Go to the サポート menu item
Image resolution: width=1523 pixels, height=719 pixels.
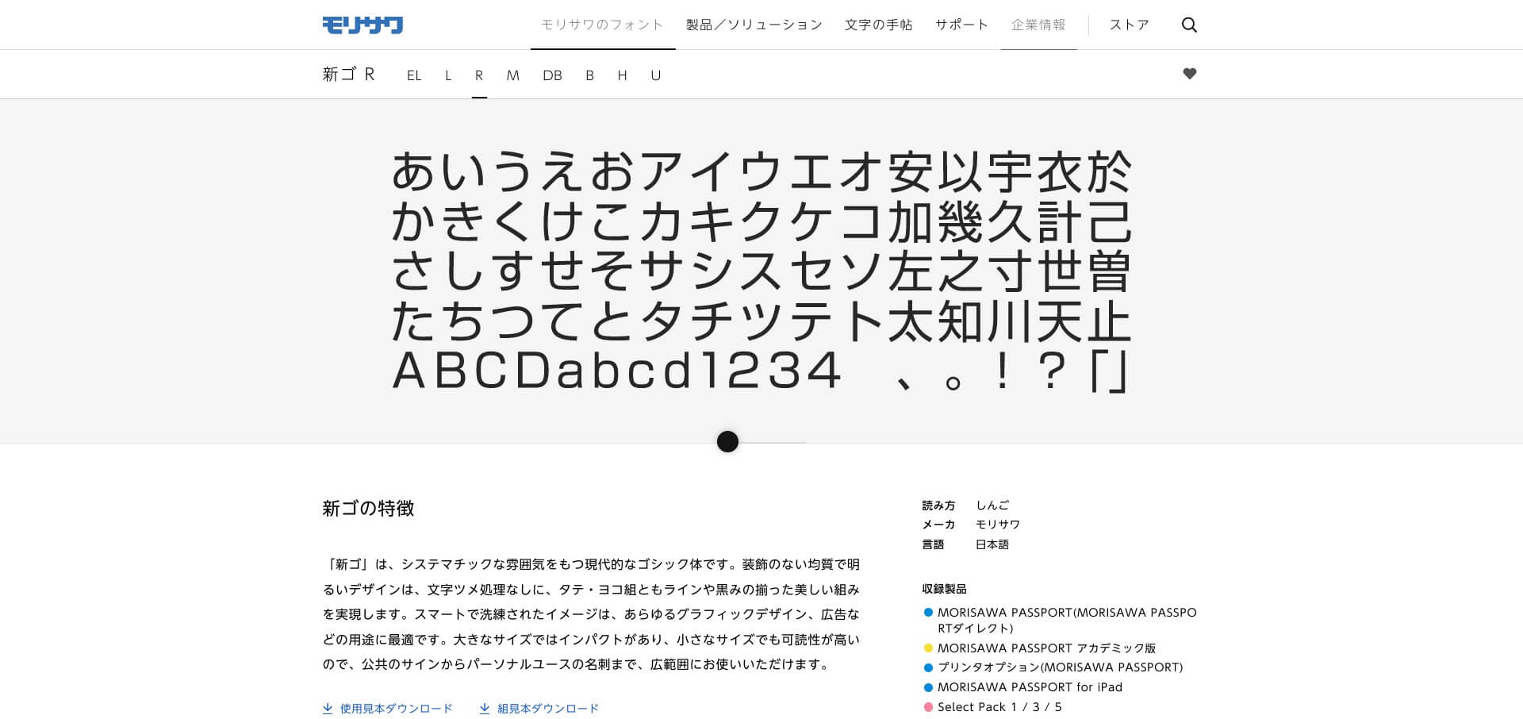tap(961, 25)
